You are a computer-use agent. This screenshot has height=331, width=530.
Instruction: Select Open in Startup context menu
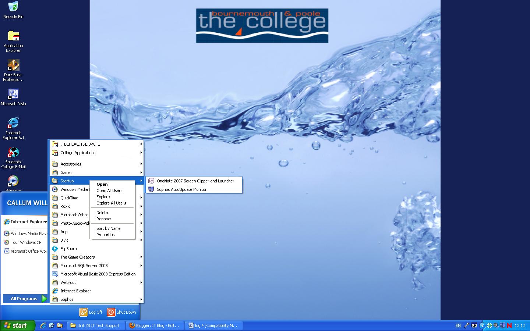pyautogui.click(x=112, y=184)
